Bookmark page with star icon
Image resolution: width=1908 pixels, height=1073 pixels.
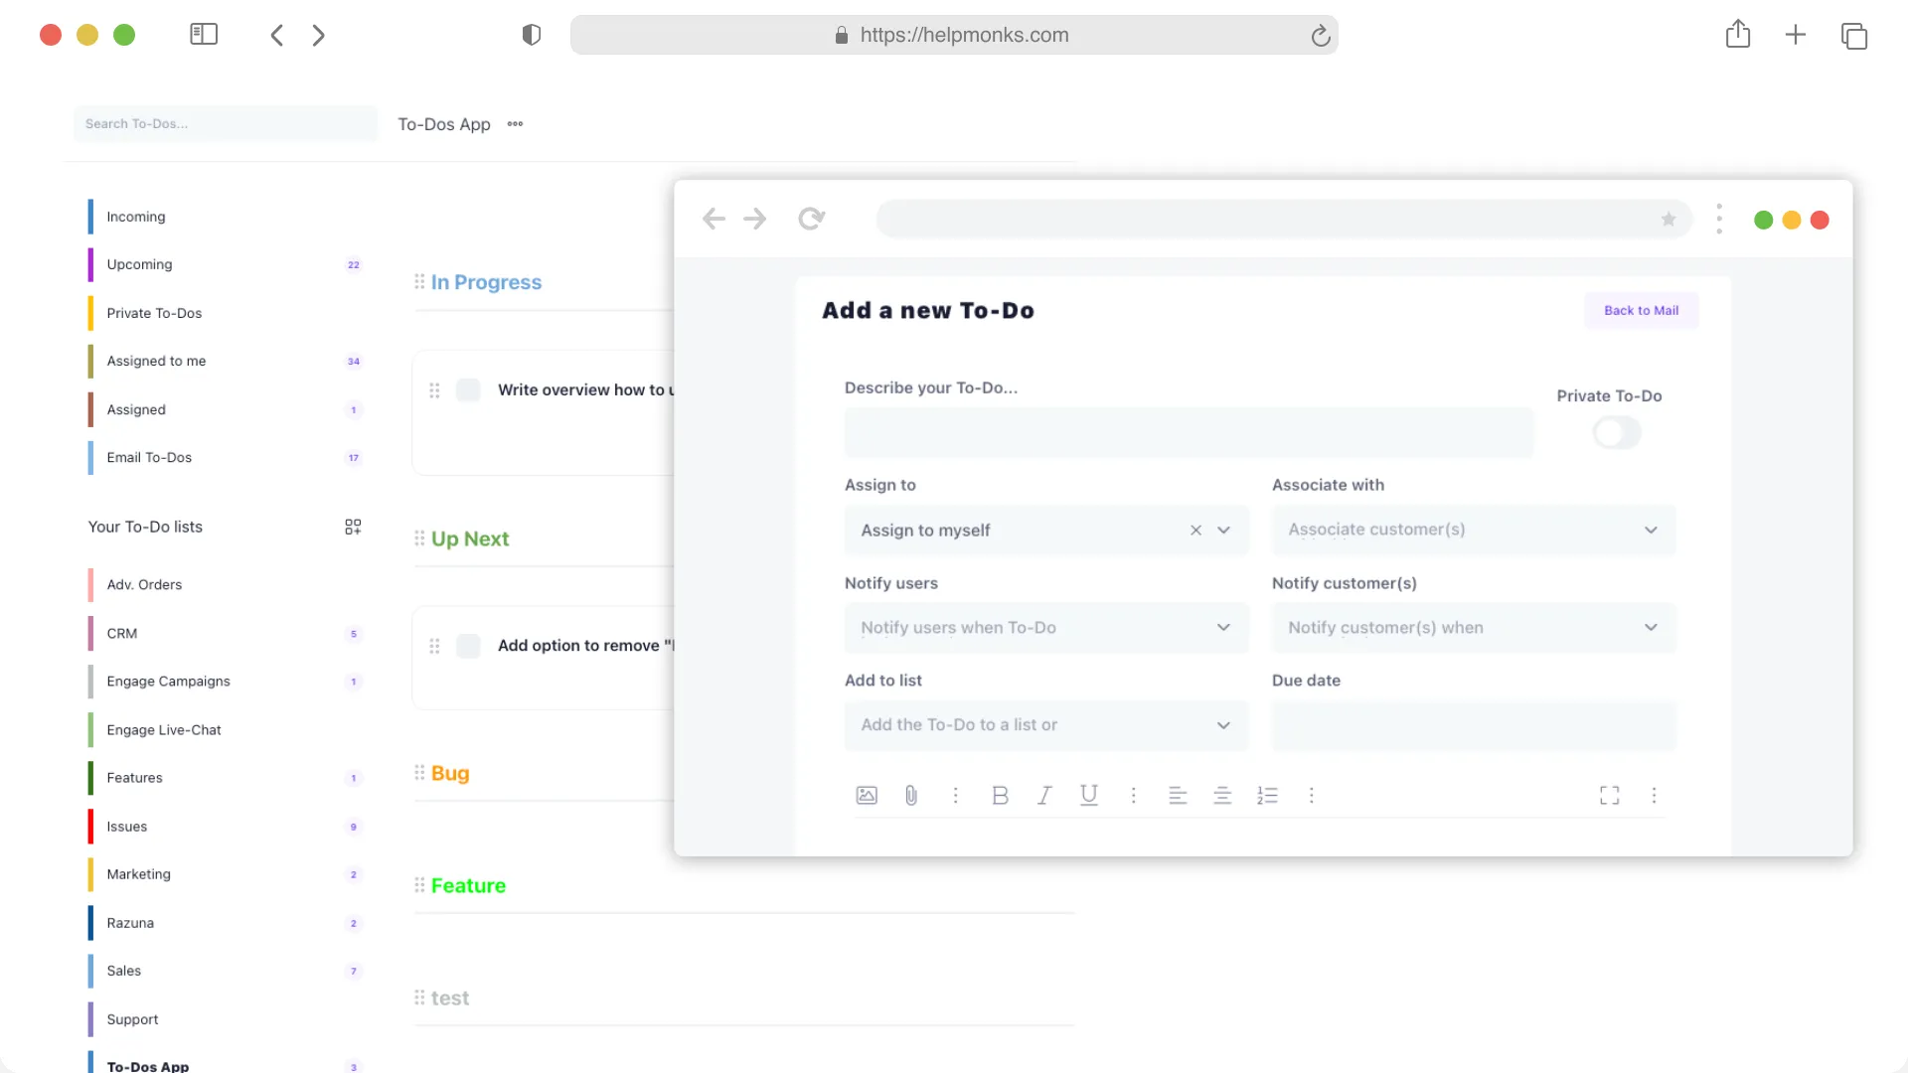pos(1669,219)
